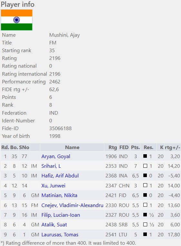
Task: Click the Name column header
Action: point(72,147)
